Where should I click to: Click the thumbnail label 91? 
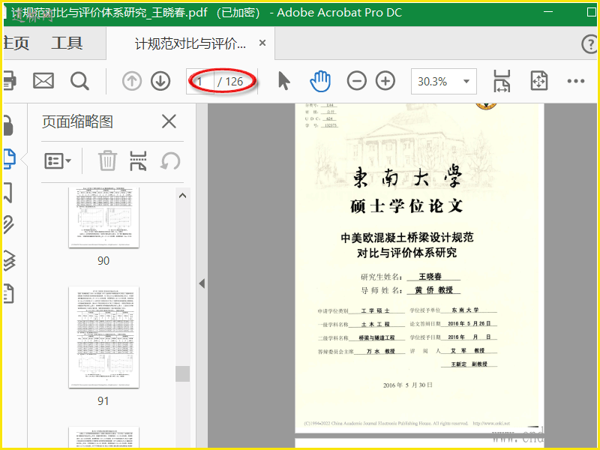tap(103, 401)
